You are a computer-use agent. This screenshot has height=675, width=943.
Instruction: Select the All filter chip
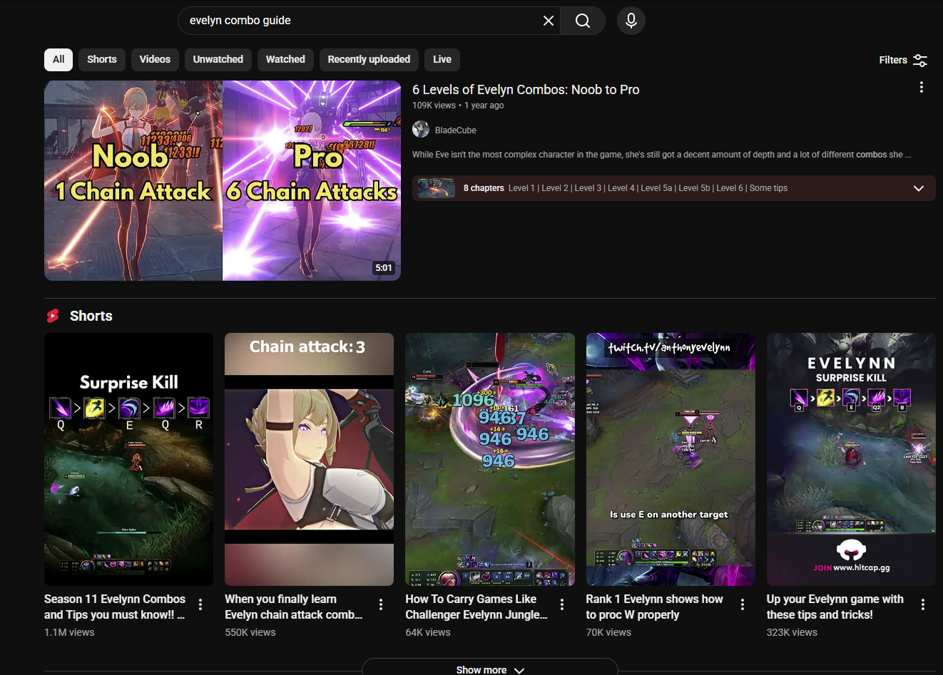(58, 60)
